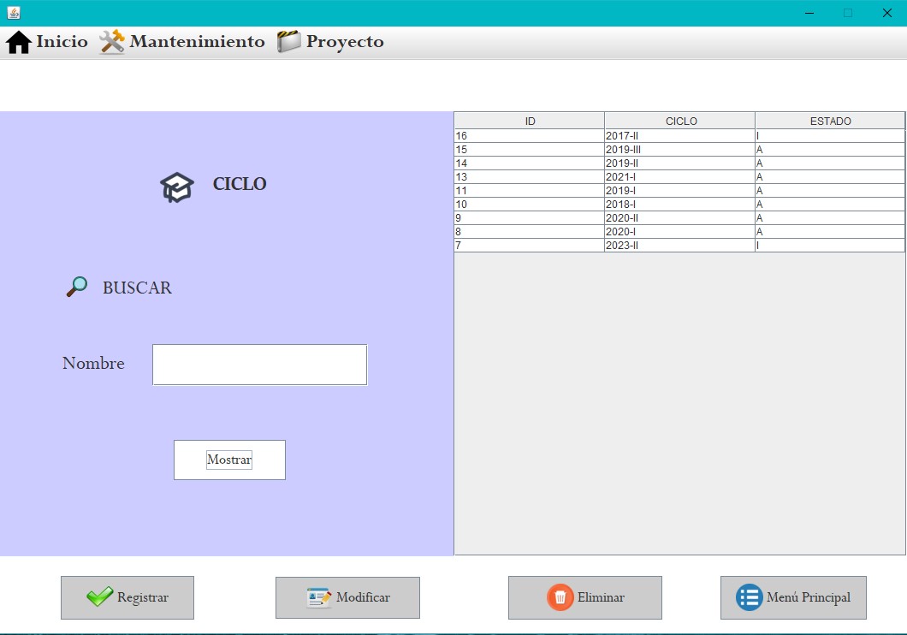Click the hammer and wrench Mantenimiento icon
907x635 pixels.
coord(111,42)
